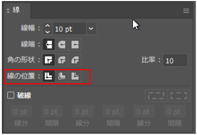
Task: Click the 比率 miter limit field
Action: pyautogui.click(x=175, y=60)
